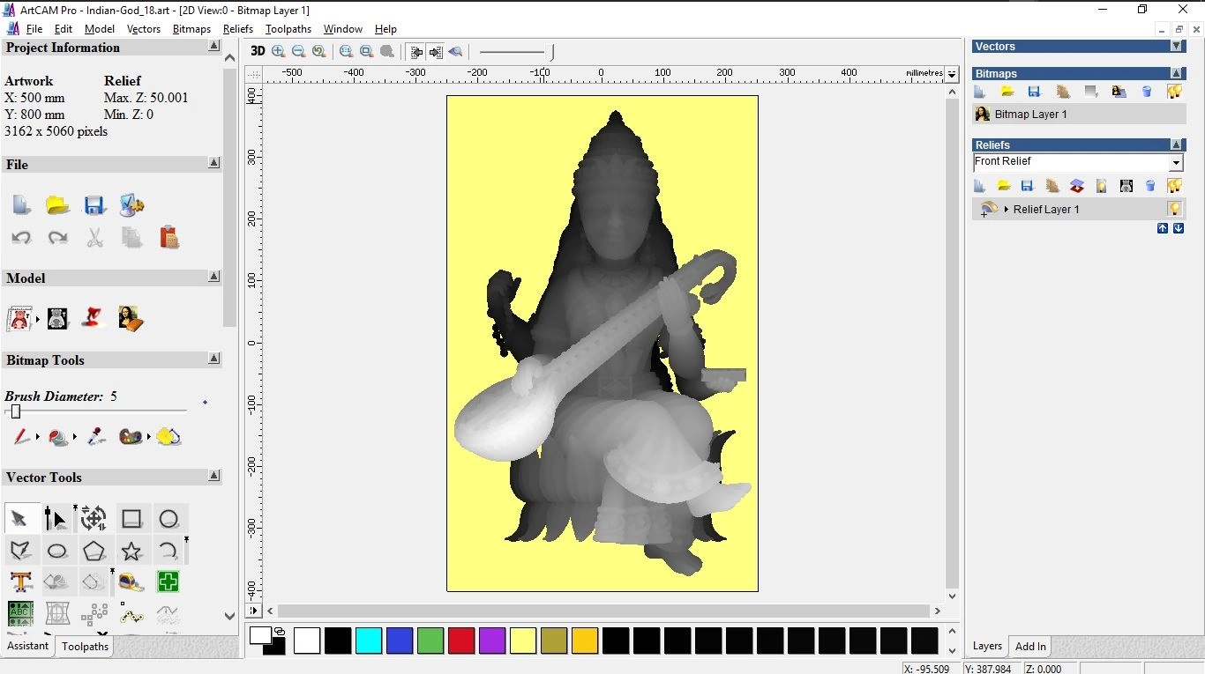
Task: Click the Create Vector Text tool
Action: tap(21, 581)
